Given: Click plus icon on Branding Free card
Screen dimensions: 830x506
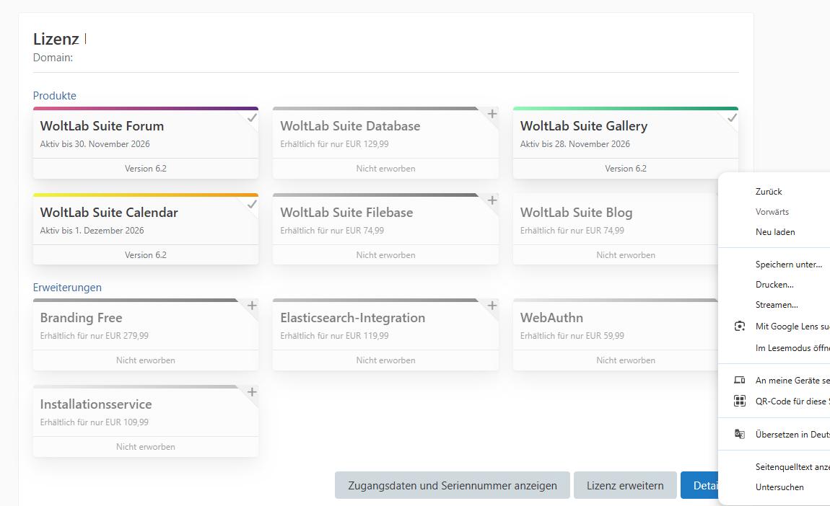Looking at the screenshot, I should click(x=252, y=306).
